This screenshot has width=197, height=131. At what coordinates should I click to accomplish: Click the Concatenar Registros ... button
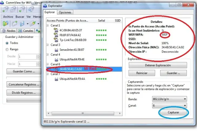(24, 84)
